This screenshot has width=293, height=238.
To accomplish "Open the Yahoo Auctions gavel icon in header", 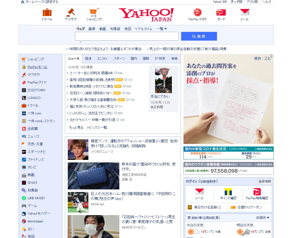I will tap(71, 13).
